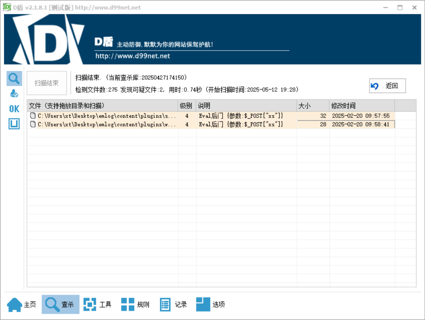Click the 返回 back button
Screen dimensions: 425x320
click(x=387, y=86)
